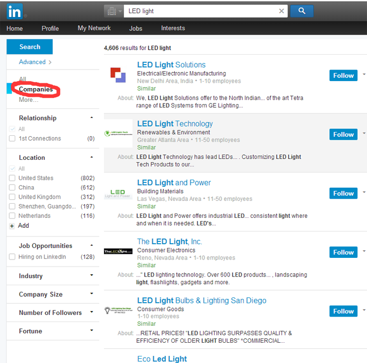Open the search category selector icon
This screenshot has width=367, height=363.
click(x=113, y=11)
